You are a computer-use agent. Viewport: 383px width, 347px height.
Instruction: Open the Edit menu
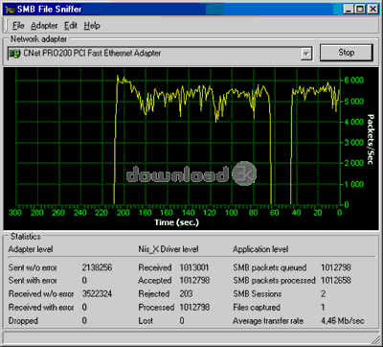coord(71,26)
